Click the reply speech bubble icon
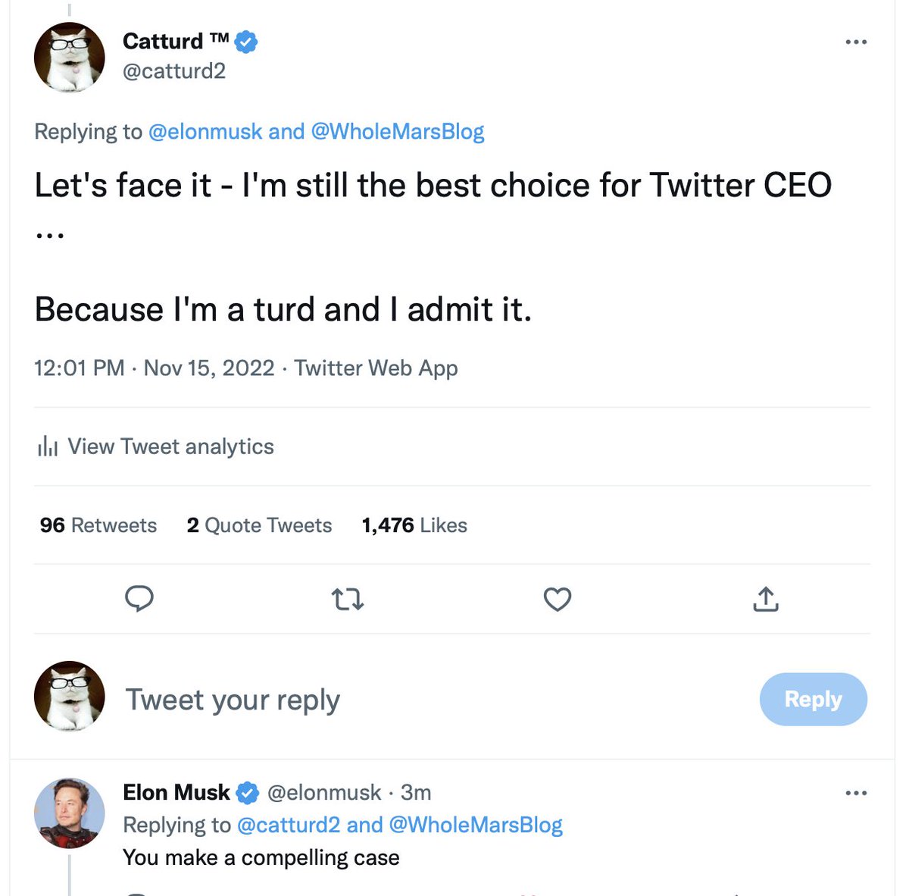The height and width of the screenshot is (896, 909). pyautogui.click(x=139, y=599)
